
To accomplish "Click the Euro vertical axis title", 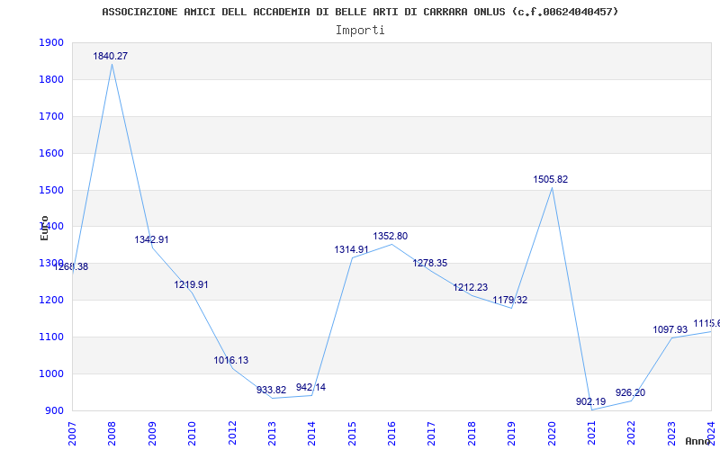I will click(x=44, y=228).
